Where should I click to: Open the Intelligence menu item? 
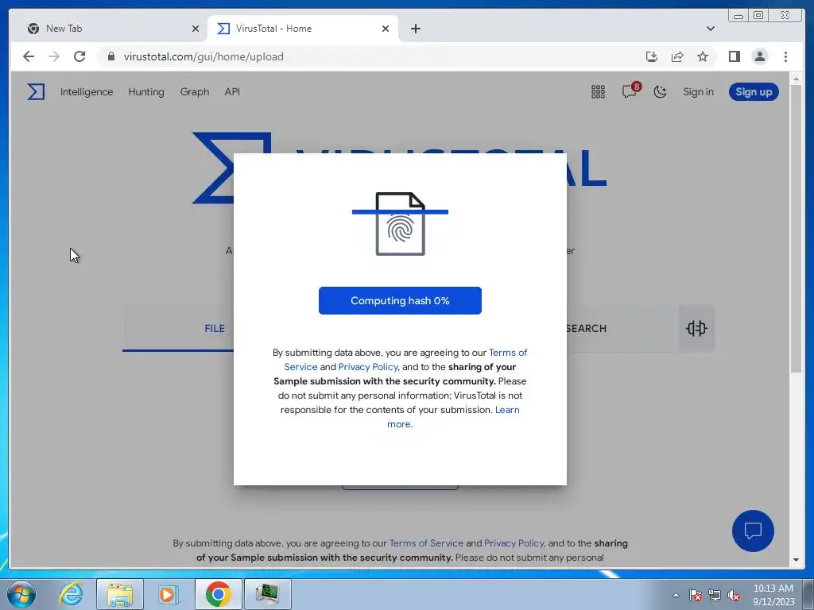pyautogui.click(x=87, y=92)
